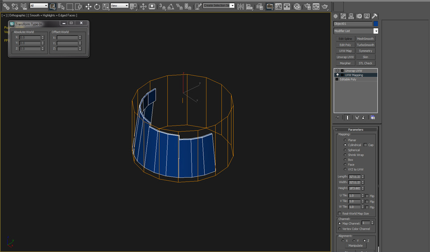
Task: Open the Hierarchy command panel tab
Action: pos(352,16)
